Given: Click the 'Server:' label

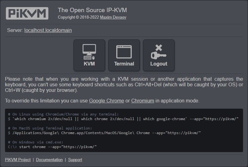Looking at the screenshot, I should point(15,30).
